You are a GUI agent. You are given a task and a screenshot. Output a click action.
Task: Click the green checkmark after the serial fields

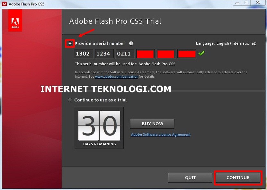pyautogui.click(x=201, y=54)
